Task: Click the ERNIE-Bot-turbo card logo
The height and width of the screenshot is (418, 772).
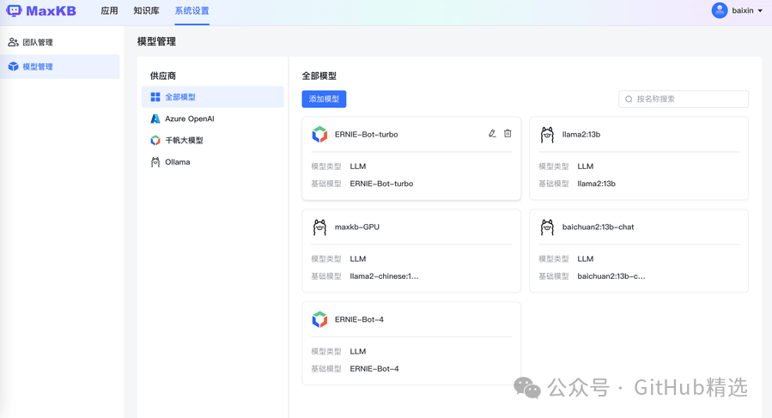Action: pos(319,135)
